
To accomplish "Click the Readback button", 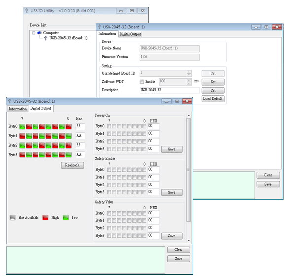I will coord(73,165).
